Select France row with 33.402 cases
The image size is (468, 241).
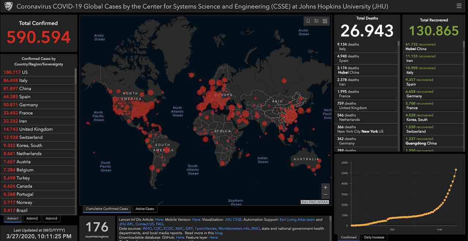(x=38, y=113)
